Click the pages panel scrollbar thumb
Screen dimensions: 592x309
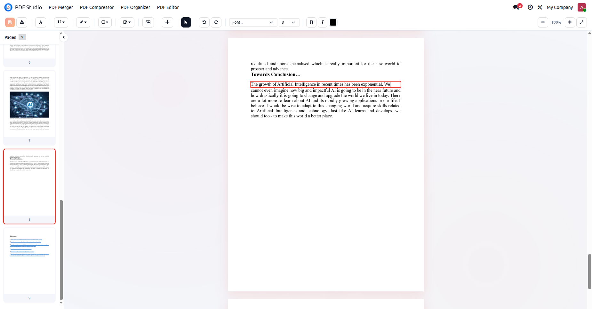click(61, 250)
